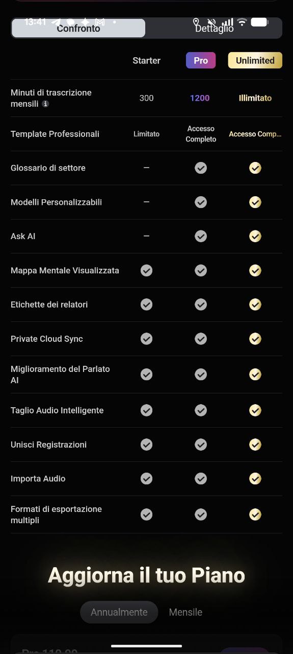Tap the Etichette dei relatori feature row

(x=146, y=305)
